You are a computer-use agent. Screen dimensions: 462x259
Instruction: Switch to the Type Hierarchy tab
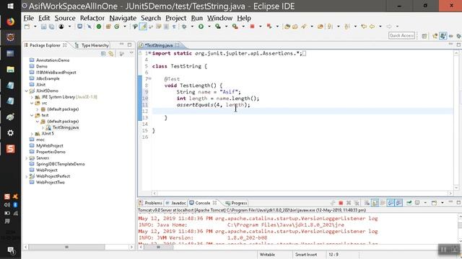[92, 45]
